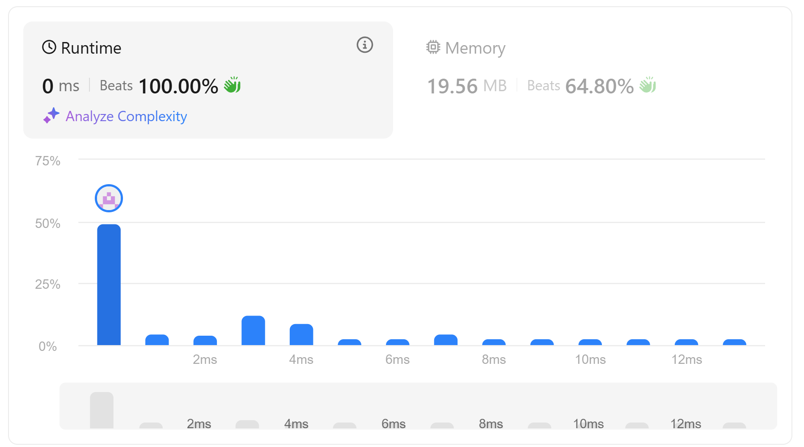This screenshot has height=447, width=804.
Task: Click the avatar marker above the tallest bar
Action: pyautogui.click(x=109, y=198)
